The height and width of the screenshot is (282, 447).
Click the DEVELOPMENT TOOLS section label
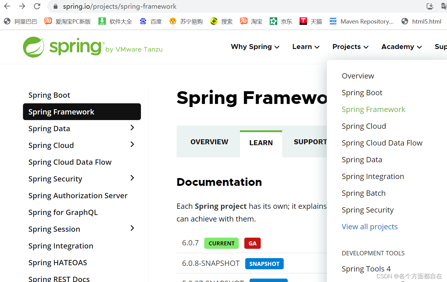click(x=373, y=253)
